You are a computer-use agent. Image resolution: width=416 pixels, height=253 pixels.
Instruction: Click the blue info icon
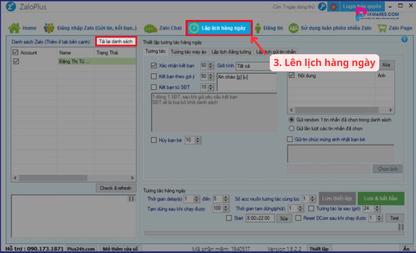[x=404, y=40]
